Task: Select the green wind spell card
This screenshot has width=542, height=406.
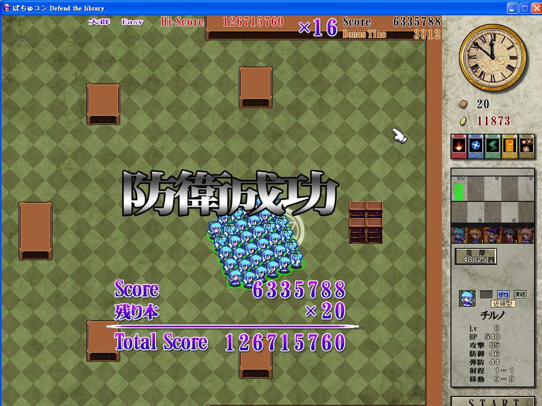Action: (x=493, y=146)
